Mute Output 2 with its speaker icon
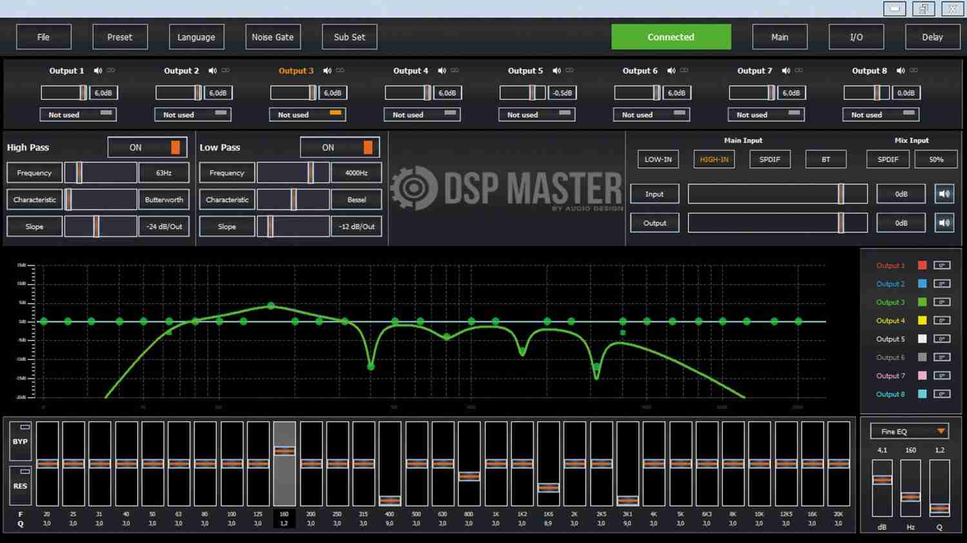967x543 pixels. pos(213,71)
